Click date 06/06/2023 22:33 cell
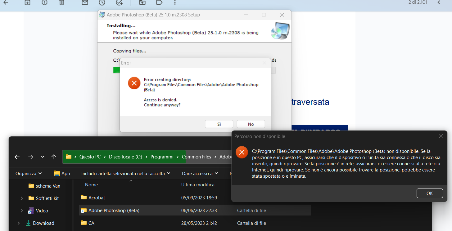452x231 pixels. pyautogui.click(x=199, y=210)
